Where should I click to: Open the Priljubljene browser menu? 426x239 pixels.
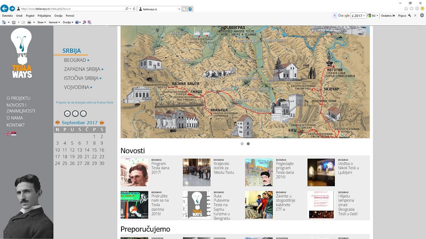click(44, 16)
